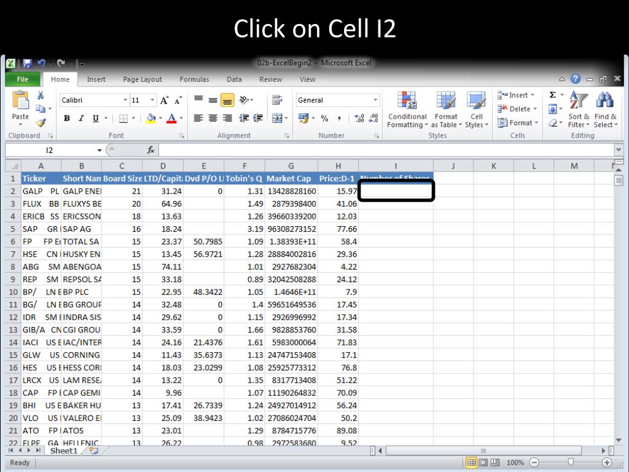Viewport: 629px width, 472px height.
Task: Open the font size dropdown
Action: [x=152, y=100]
